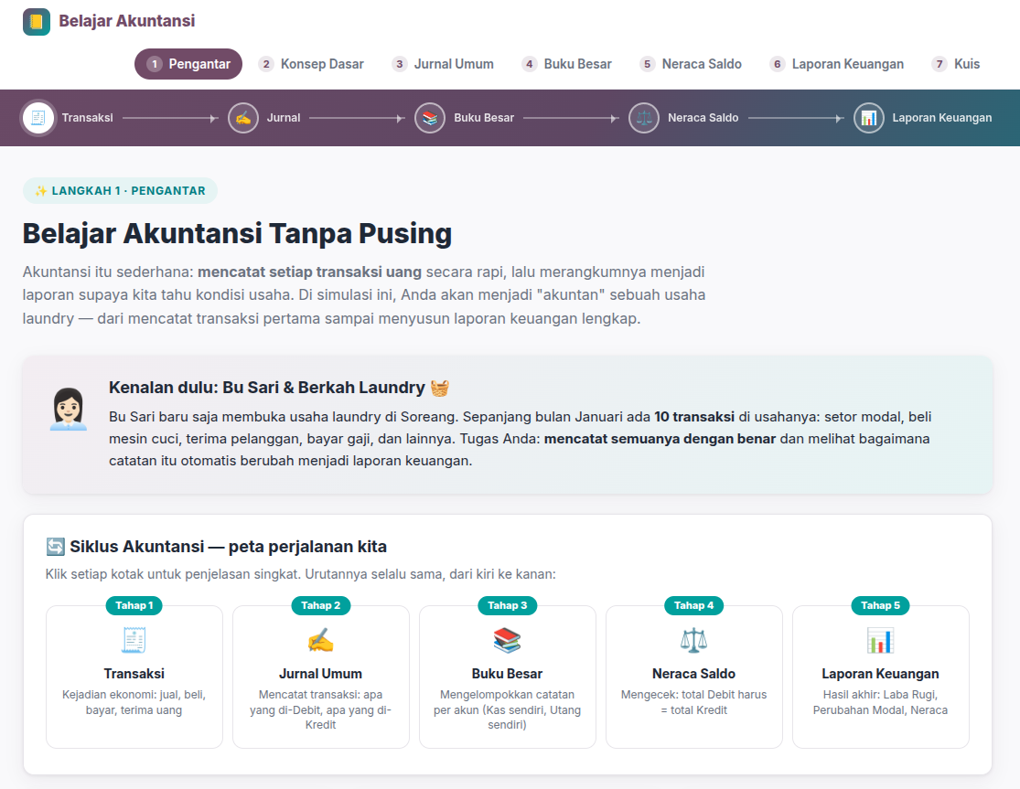
Task: Open the Buku Besar tab
Action: click(566, 64)
